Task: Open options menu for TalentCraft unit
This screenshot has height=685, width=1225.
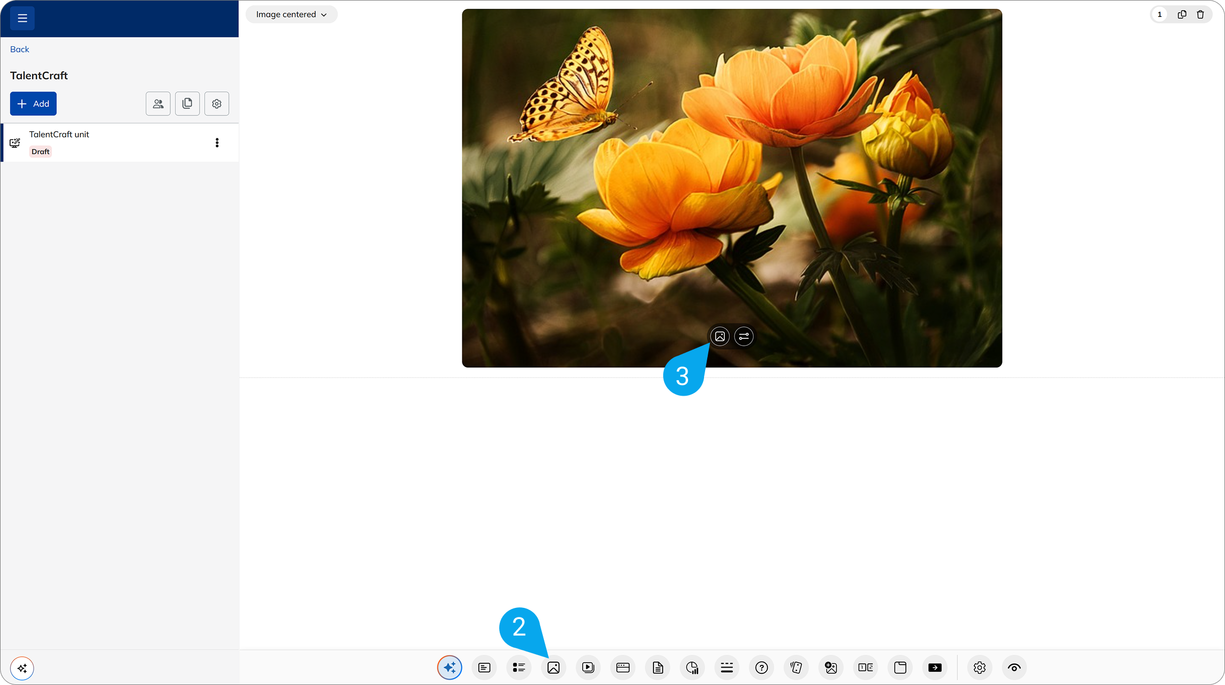Action: coord(217,143)
